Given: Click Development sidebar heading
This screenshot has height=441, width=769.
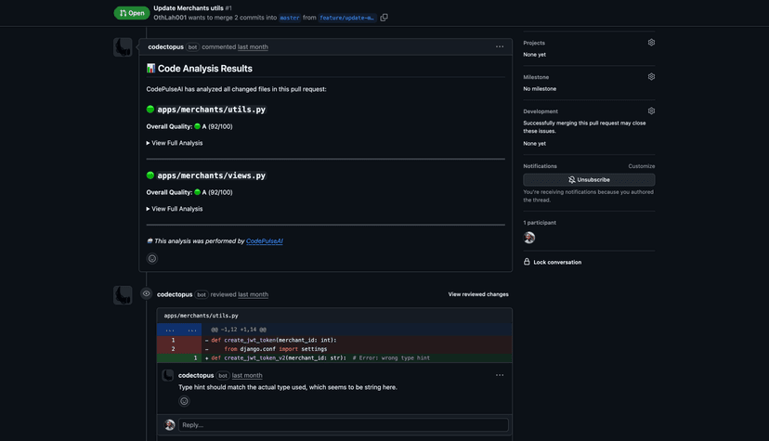Looking at the screenshot, I should [541, 111].
